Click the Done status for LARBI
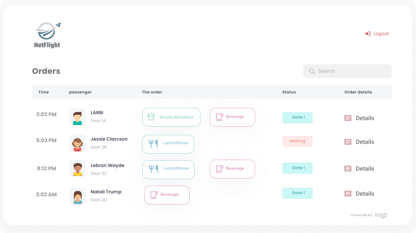The width and height of the screenshot is (416, 233). click(297, 118)
